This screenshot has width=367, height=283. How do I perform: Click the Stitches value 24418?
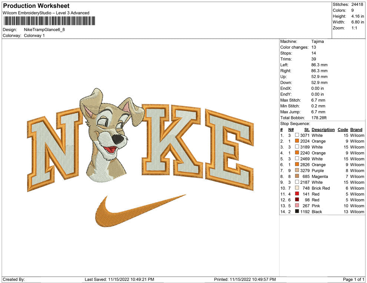tap(357, 4)
